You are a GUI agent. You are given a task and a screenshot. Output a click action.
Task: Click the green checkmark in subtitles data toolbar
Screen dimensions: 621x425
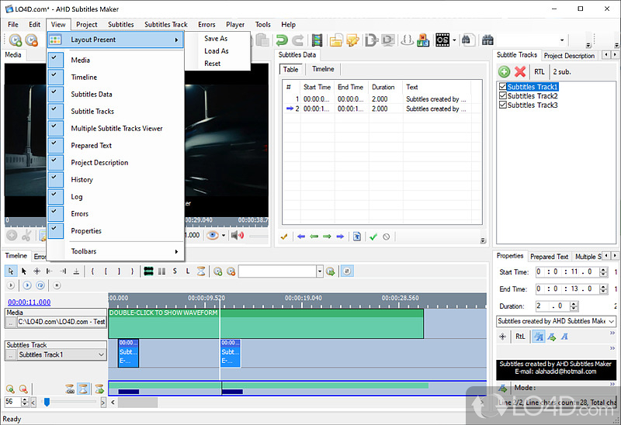click(x=373, y=237)
